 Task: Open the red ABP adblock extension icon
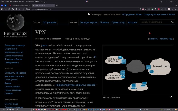pyautogui.click(x=159, y=9)
